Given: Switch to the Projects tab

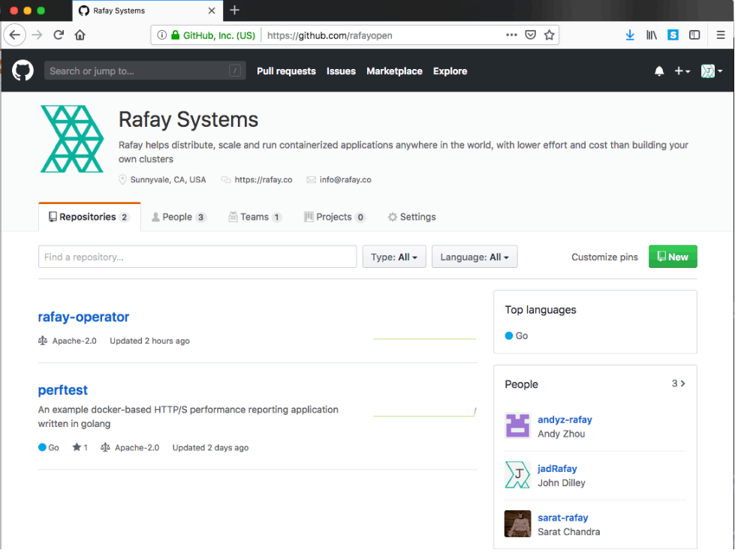Looking at the screenshot, I should click(x=335, y=217).
